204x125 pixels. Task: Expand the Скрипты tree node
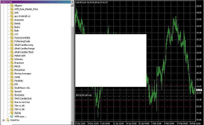[x=4, y=120]
